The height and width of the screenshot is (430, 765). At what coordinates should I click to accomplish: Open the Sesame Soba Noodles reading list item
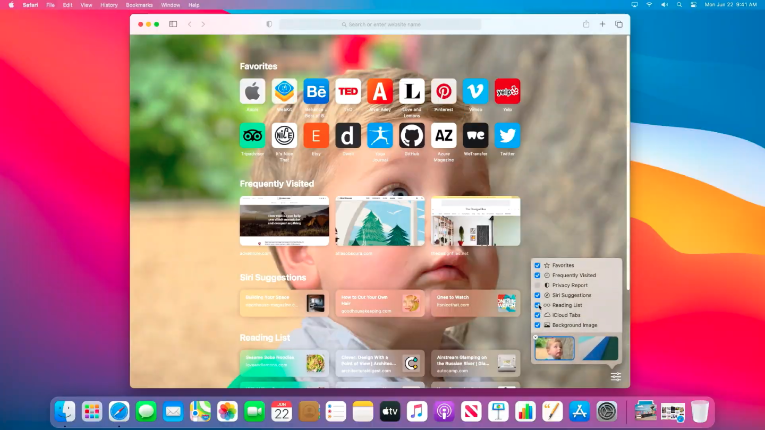point(284,363)
